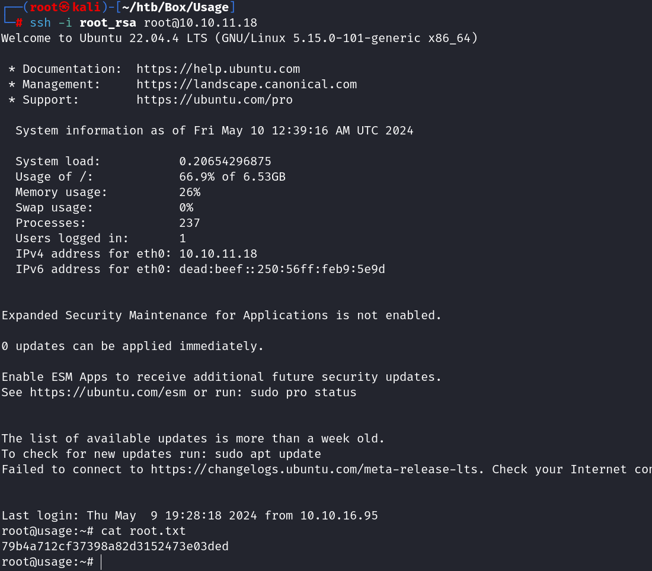The image size is (652, 571).
Task: Open the https://help.ubuntu.com documentation link
Action: tap(218, 69)
